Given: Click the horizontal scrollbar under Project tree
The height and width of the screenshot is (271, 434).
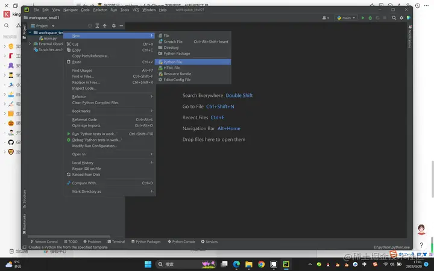Looking at the screenshot, I should pyautogui.click(x=69, y=237).
